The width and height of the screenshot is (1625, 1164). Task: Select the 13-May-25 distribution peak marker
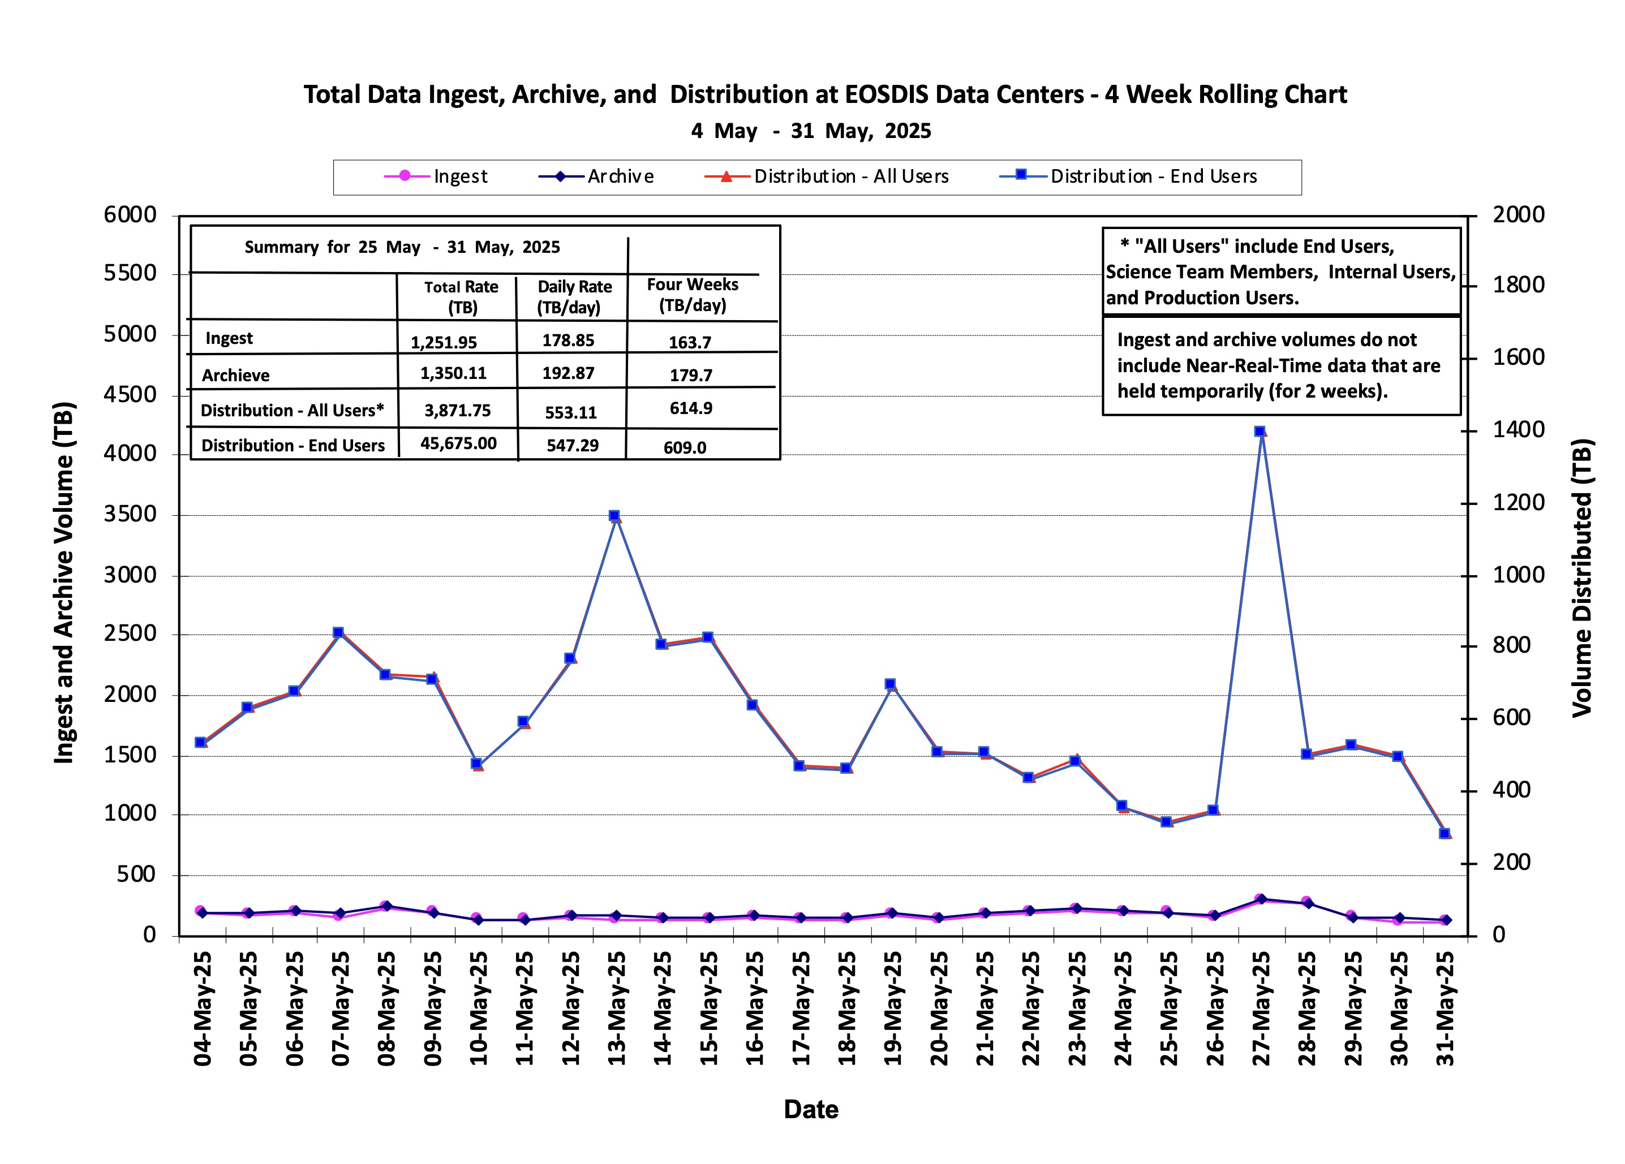coord(614,515)
